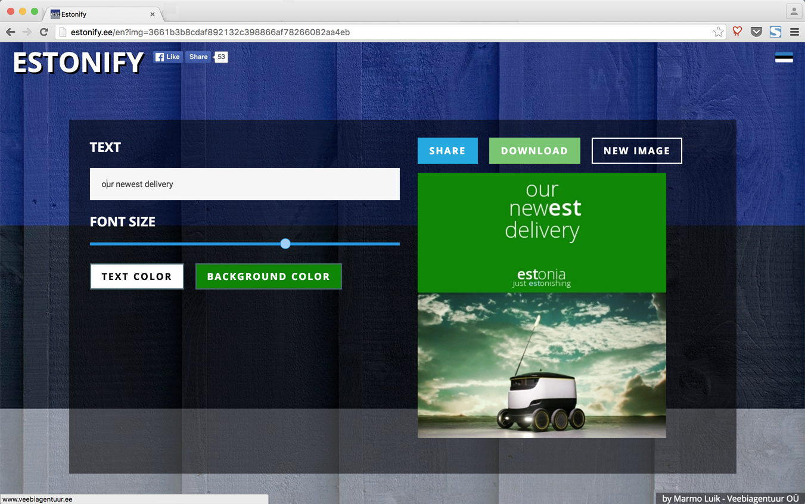Close the Estonify browser tab
This screenshot has width=805, height=504.
153,14
